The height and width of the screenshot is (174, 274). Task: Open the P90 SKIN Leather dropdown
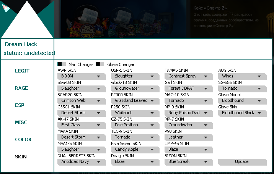click(x=189, y=138)
